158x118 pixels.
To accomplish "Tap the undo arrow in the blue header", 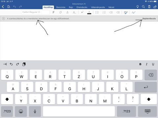I will pyautogui.click(x=14, y=7).
